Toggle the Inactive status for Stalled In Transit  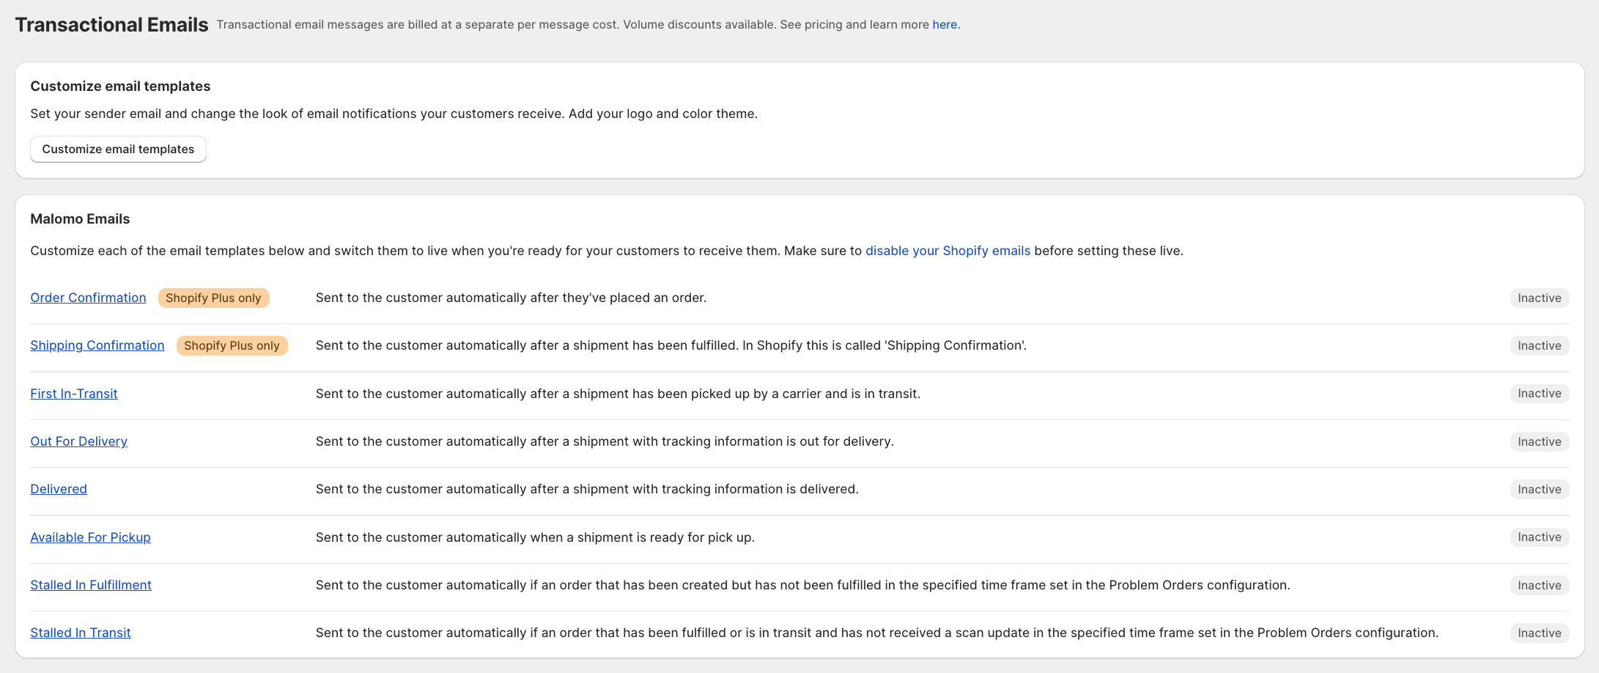(1539, 632)
